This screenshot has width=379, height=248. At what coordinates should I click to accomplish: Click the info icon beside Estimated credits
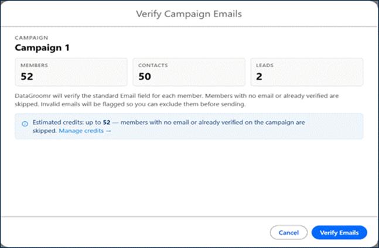pos(25,124)
